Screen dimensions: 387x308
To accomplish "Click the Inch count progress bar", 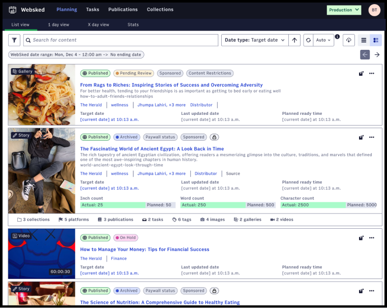I will coord(128,205).
